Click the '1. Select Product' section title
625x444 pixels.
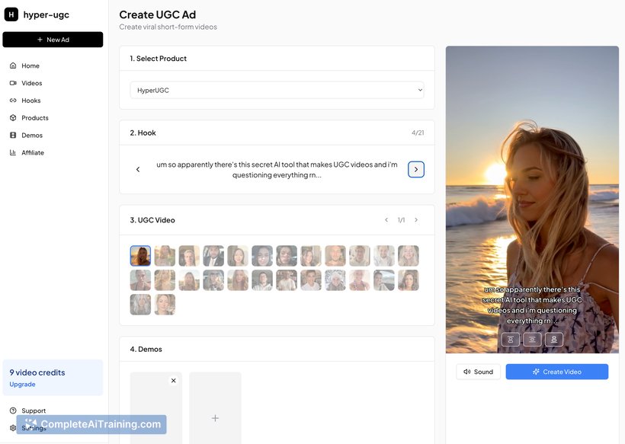point(159,59)
